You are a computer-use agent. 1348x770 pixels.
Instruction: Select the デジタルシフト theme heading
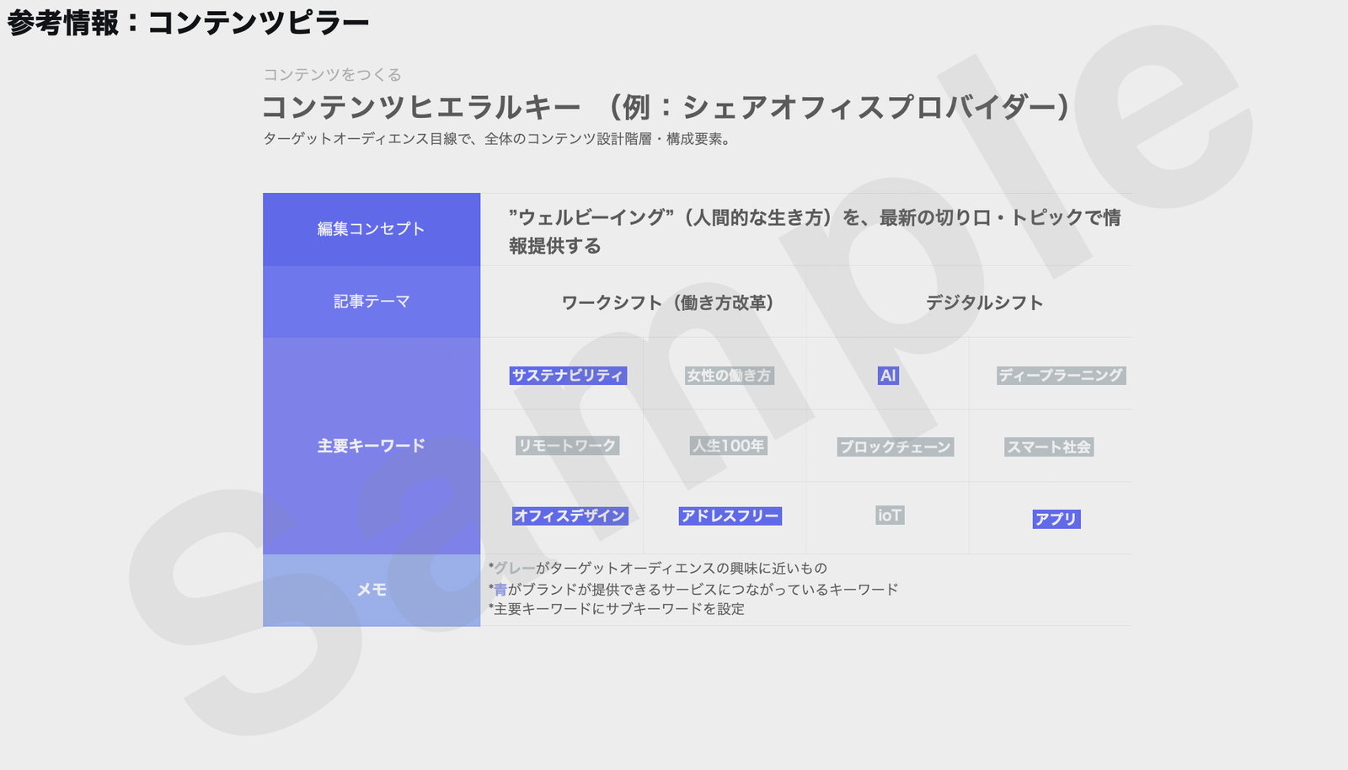point(984,303)
